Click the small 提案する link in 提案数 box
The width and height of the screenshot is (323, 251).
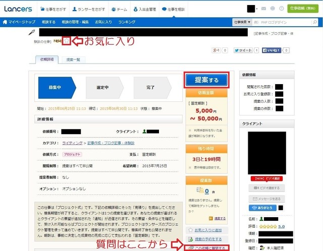[220, 218]
